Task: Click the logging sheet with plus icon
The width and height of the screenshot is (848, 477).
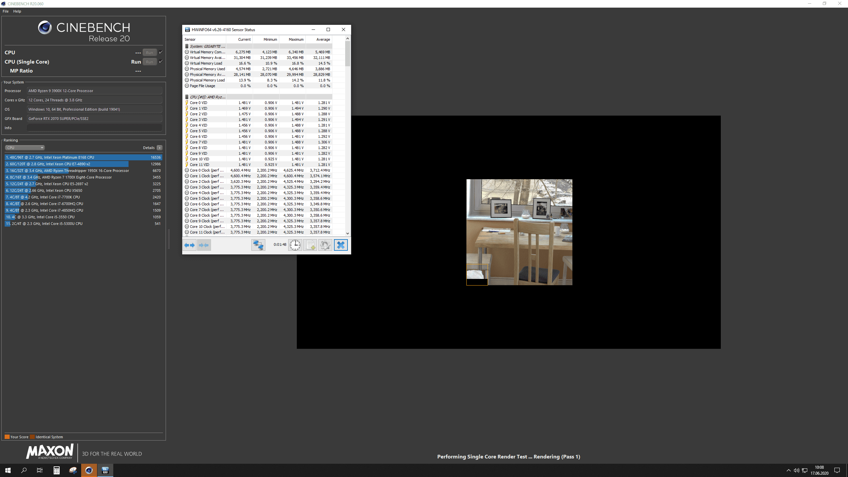Action: tap(310, 245)
